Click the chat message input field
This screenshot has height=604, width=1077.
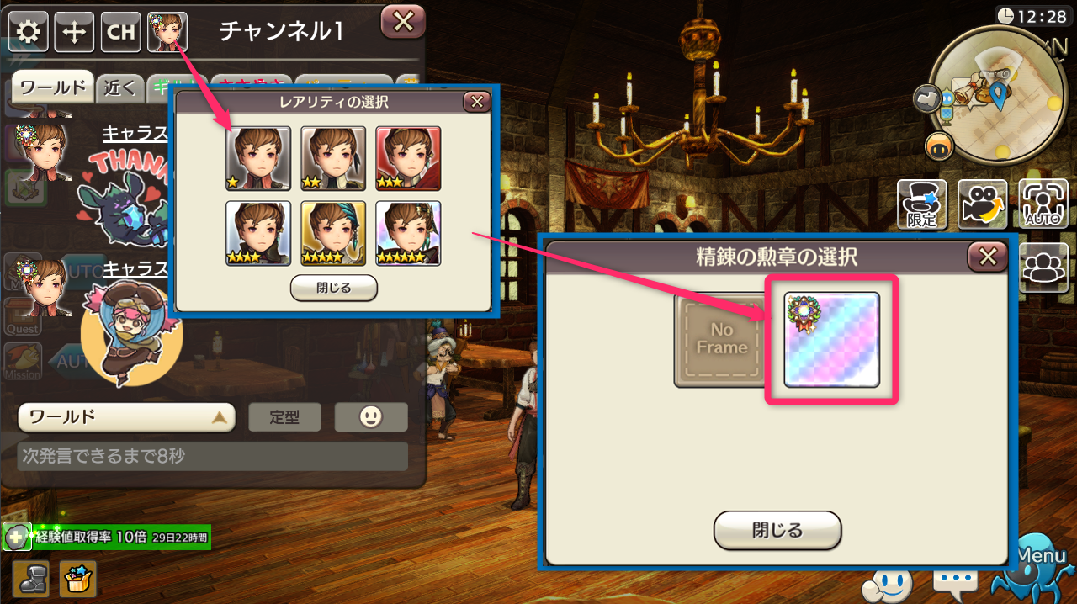coord(212,457)
